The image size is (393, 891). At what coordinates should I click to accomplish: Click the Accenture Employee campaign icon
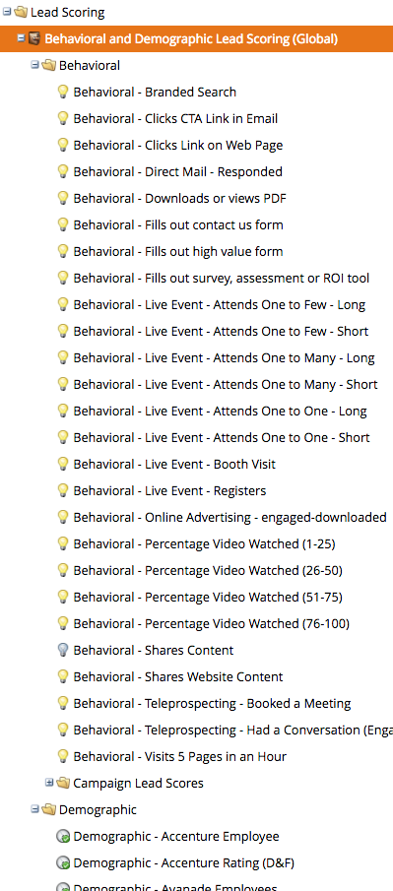(x=63, y=836)
